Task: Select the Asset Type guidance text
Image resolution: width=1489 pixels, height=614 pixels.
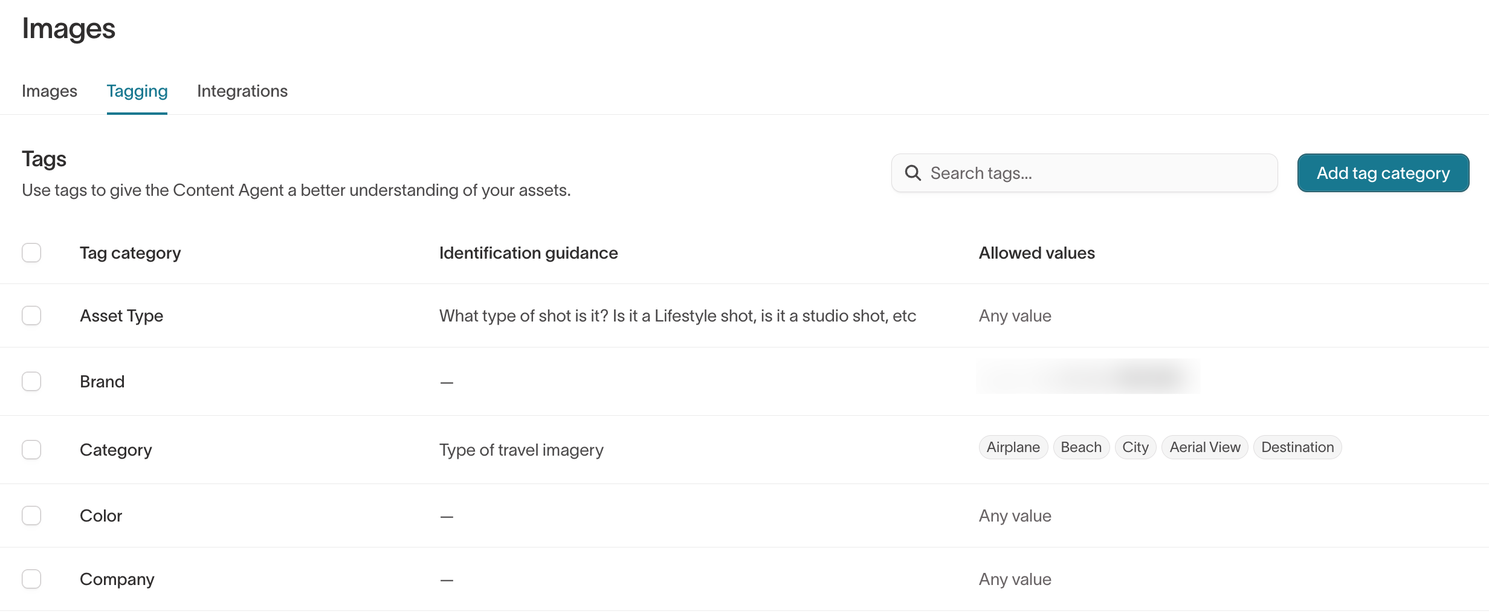Action: [x=677, y=315]
